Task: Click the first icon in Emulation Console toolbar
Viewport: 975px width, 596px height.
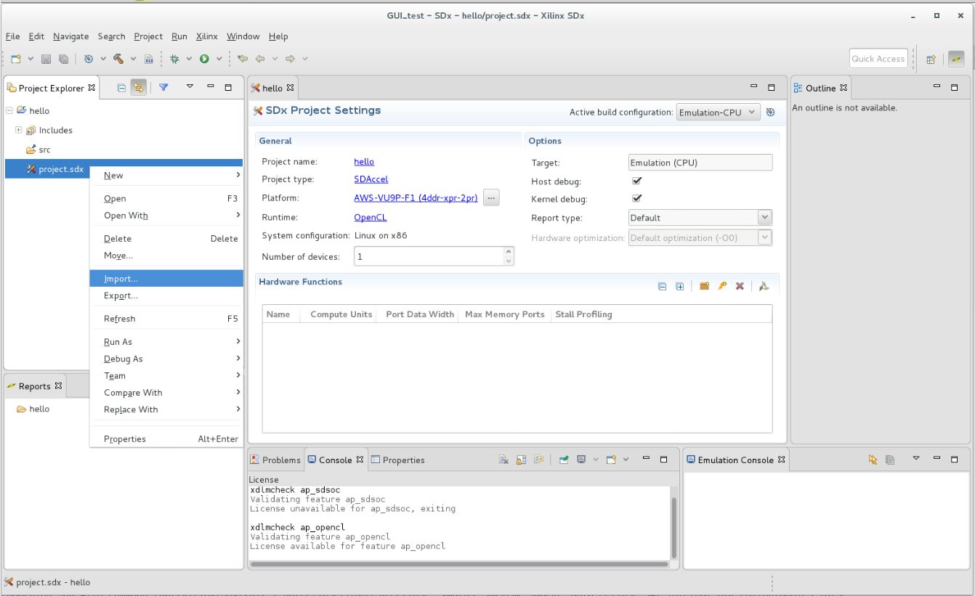Action: coord(874,460)
